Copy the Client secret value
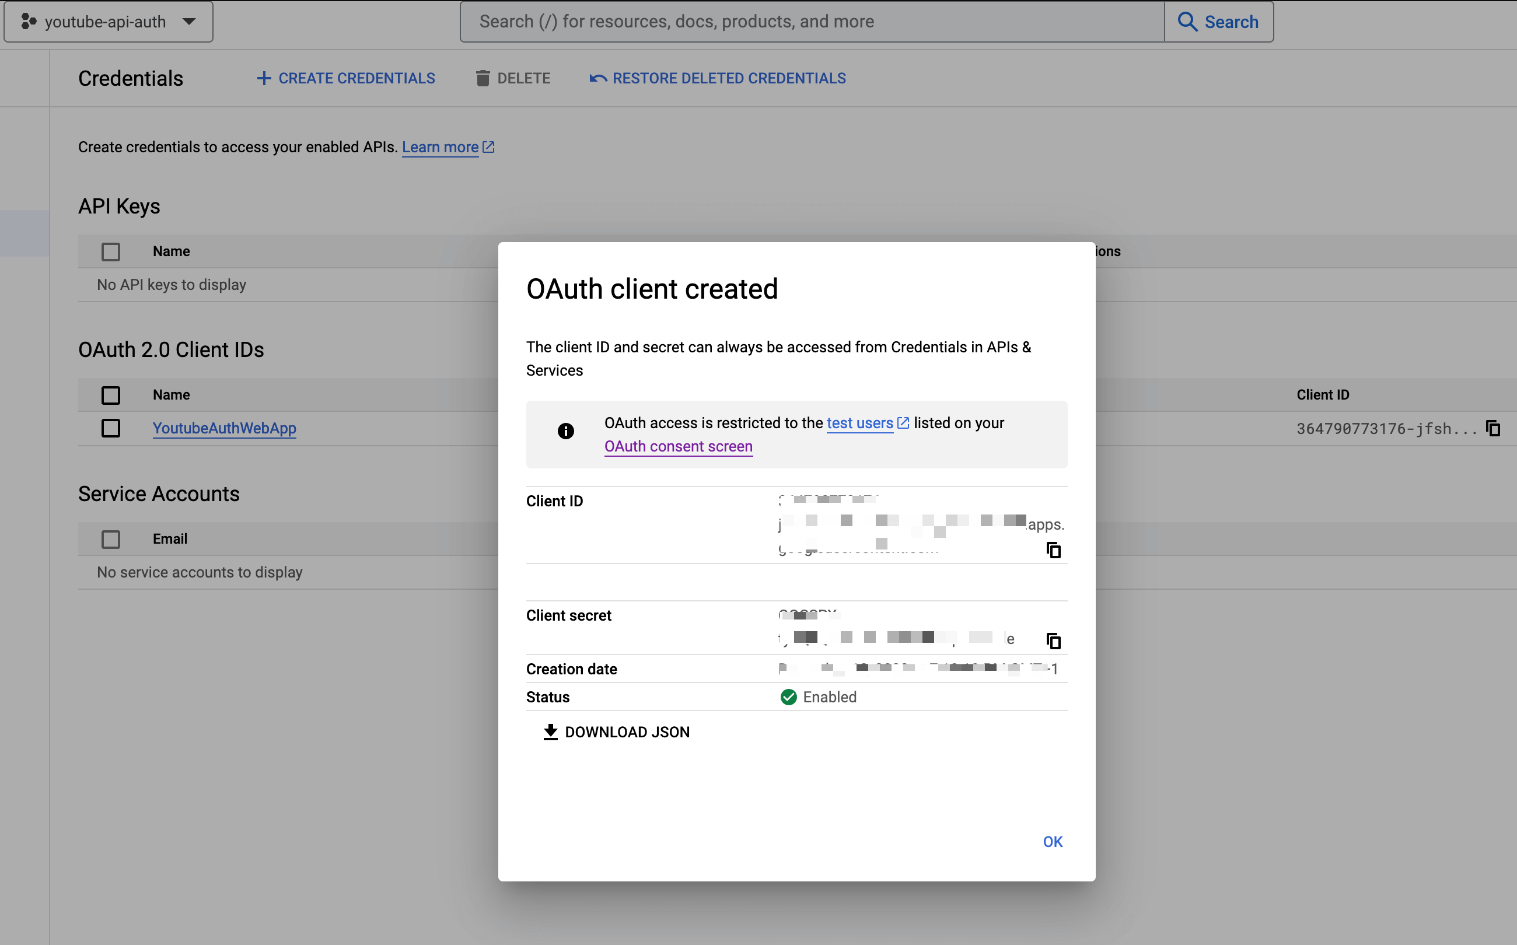The image size is (1517, 945). click(x=1054, y=640)
